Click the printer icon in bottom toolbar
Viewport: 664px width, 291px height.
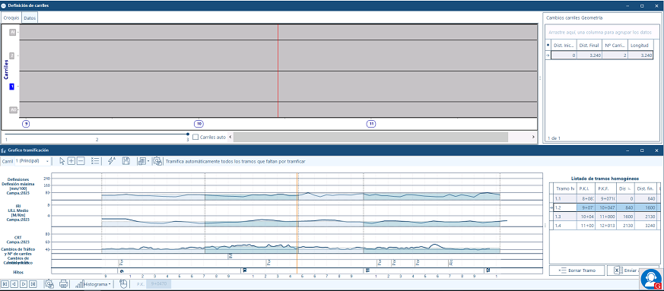click(64, 284)
